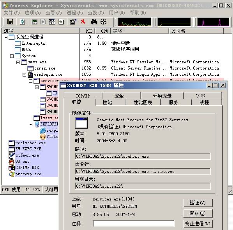Click the Save floppy disk toolbar icon
Screen dimensions: 233x230
pos(10,22)
